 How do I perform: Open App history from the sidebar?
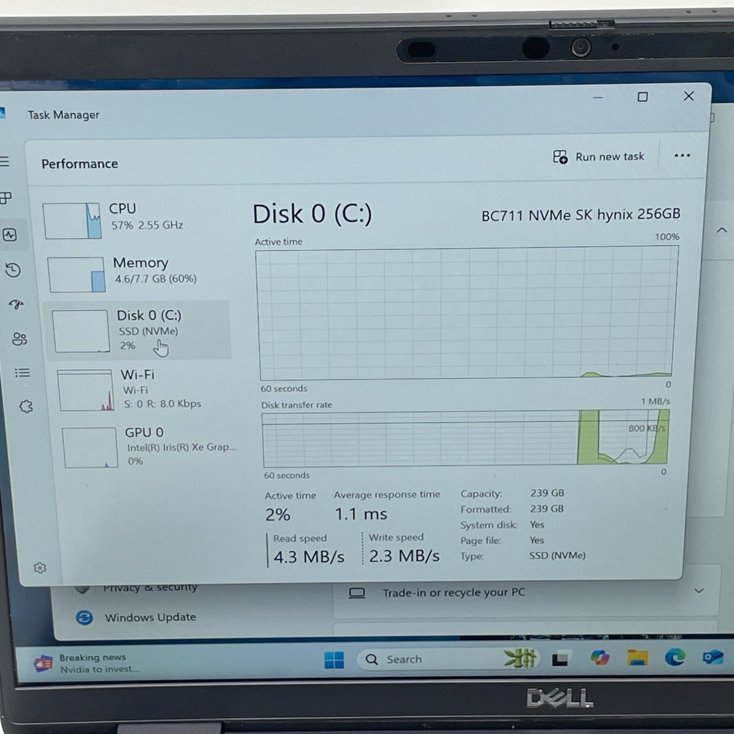coord(13,270)
